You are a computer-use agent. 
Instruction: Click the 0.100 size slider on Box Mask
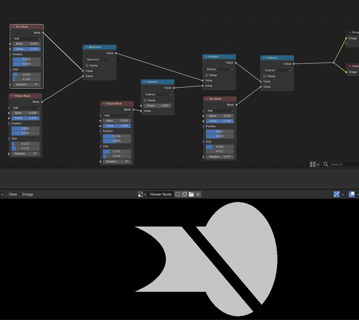pyautogui.click(x=27, y=79)
